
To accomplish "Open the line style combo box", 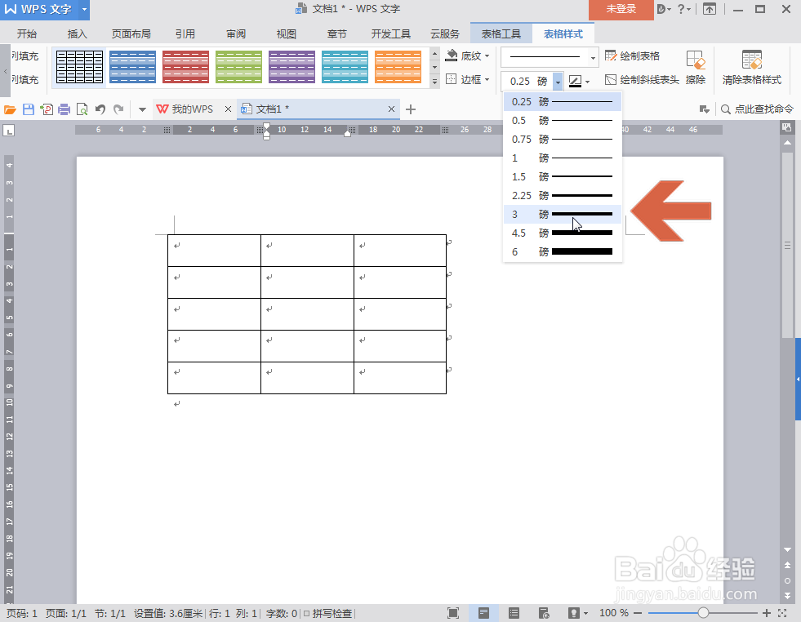I will pos(550,57).
